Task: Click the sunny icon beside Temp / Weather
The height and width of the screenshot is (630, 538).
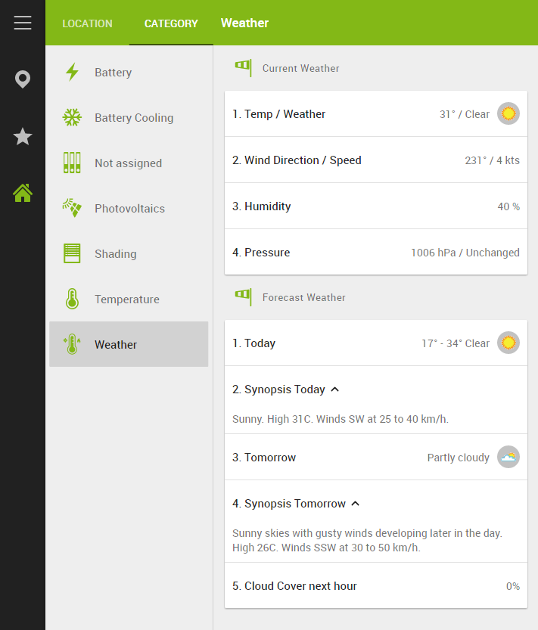Action: click(x=508, y=114)
